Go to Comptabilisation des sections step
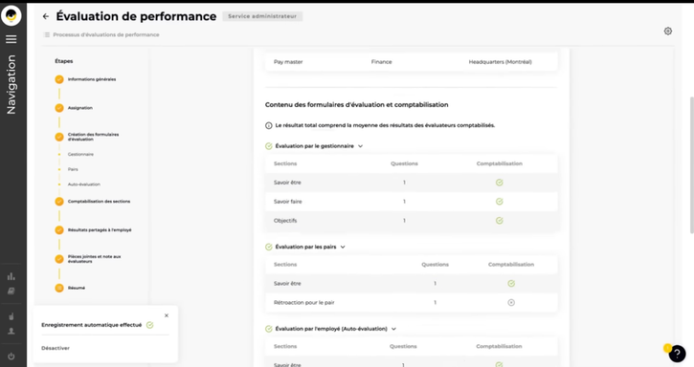694x367 pixels. click(99, 202)
